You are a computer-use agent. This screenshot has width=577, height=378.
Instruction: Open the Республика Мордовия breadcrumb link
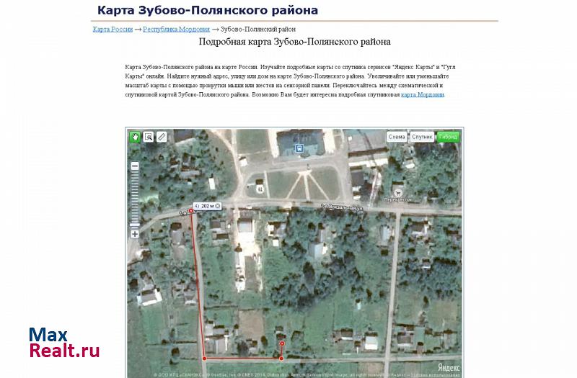176,30
